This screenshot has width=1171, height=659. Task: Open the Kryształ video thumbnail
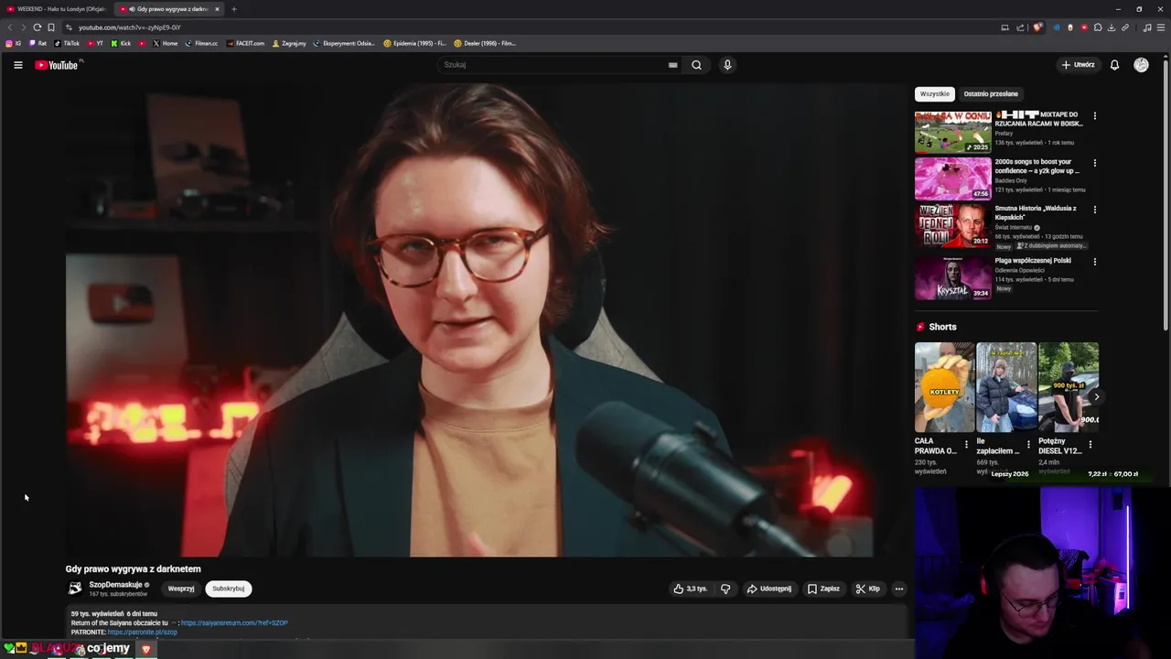pyautogui.click(x=952, y=277)
